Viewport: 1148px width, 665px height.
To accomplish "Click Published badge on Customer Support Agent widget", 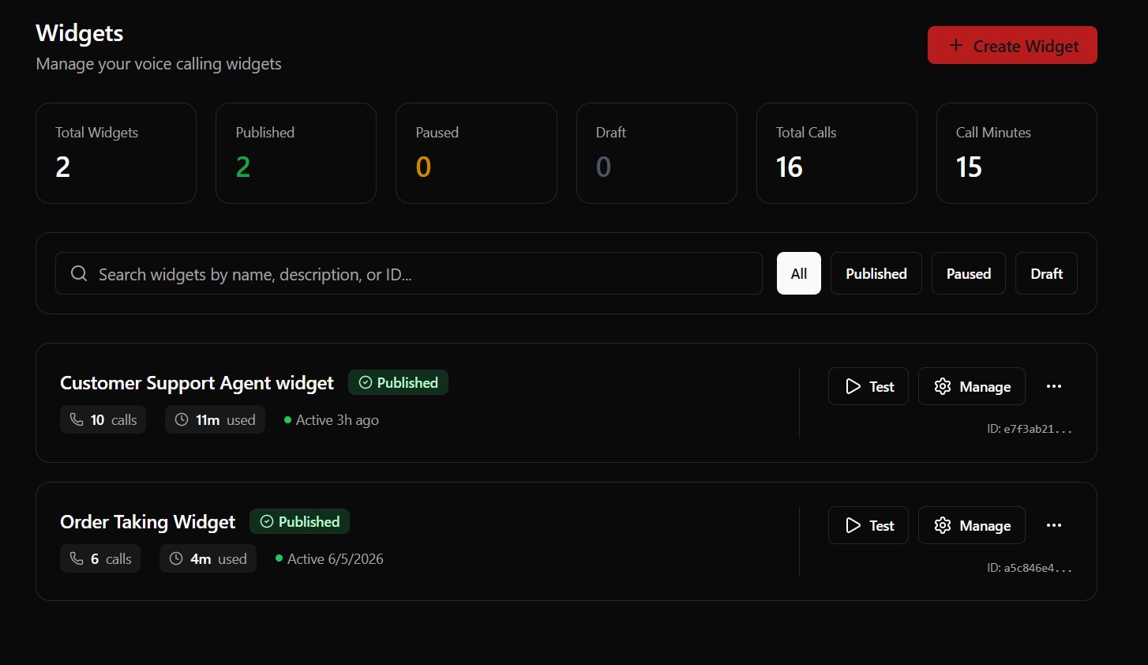I will [398, 382].
